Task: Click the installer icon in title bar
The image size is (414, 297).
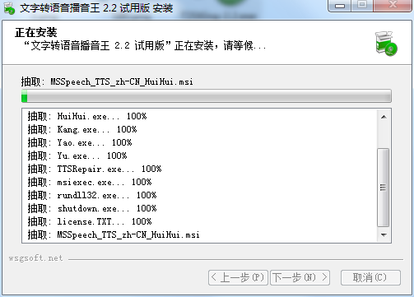Action: click(x=9, y=8)
